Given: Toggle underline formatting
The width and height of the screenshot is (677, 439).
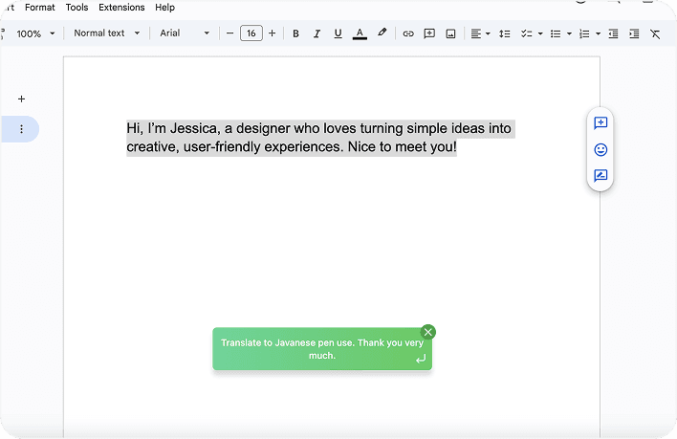Looking at the screenshot, I should [x=338, y=33].
